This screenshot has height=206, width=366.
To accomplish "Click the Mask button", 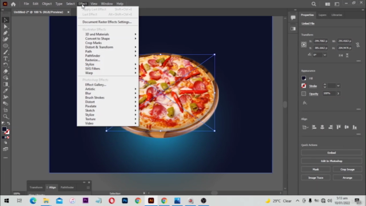I will point(316,169).
